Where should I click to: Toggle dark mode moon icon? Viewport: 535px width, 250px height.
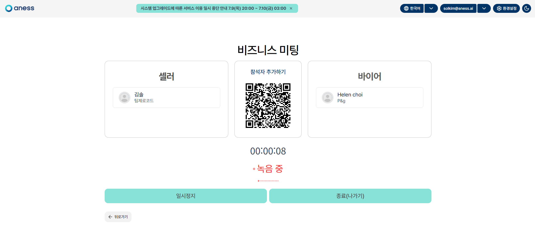pos(527,8)
